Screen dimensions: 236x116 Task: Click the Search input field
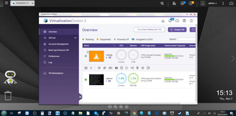[187, 39]
